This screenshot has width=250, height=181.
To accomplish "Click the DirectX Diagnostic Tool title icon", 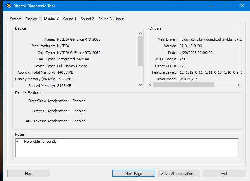I will tap(9, 6).
